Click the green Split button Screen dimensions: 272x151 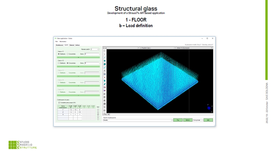tap(208, 120)
